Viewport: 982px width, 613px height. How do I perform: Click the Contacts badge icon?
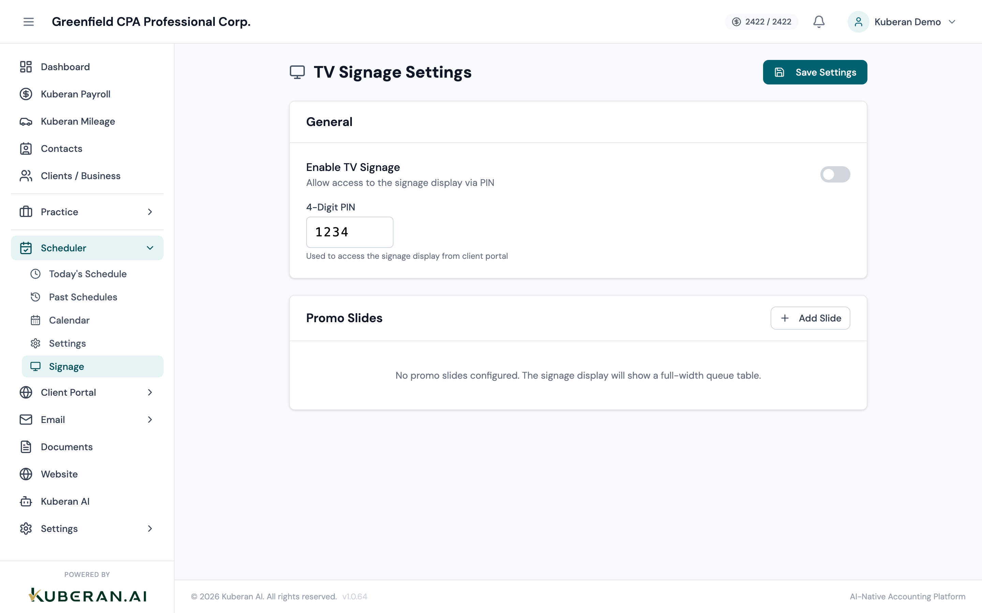pos(26,149)
